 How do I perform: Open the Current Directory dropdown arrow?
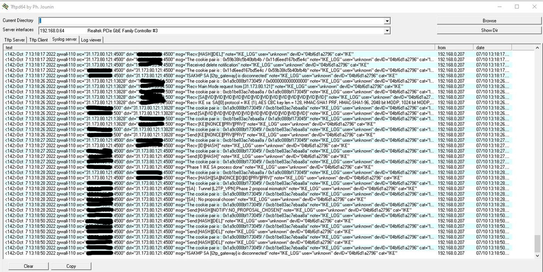(387, 21)
